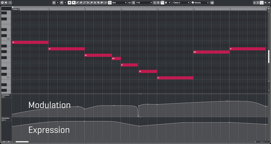Select the Trim tool
This screenshot has width=271, height=144.
coord(84,3)
